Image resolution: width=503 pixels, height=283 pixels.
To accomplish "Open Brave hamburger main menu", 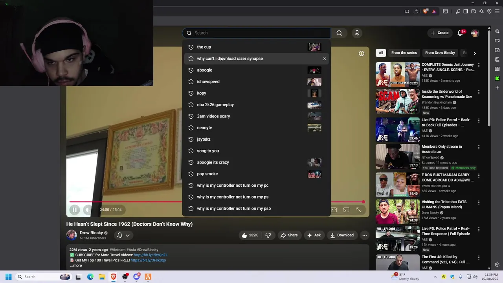I will (x=497, y=11).
